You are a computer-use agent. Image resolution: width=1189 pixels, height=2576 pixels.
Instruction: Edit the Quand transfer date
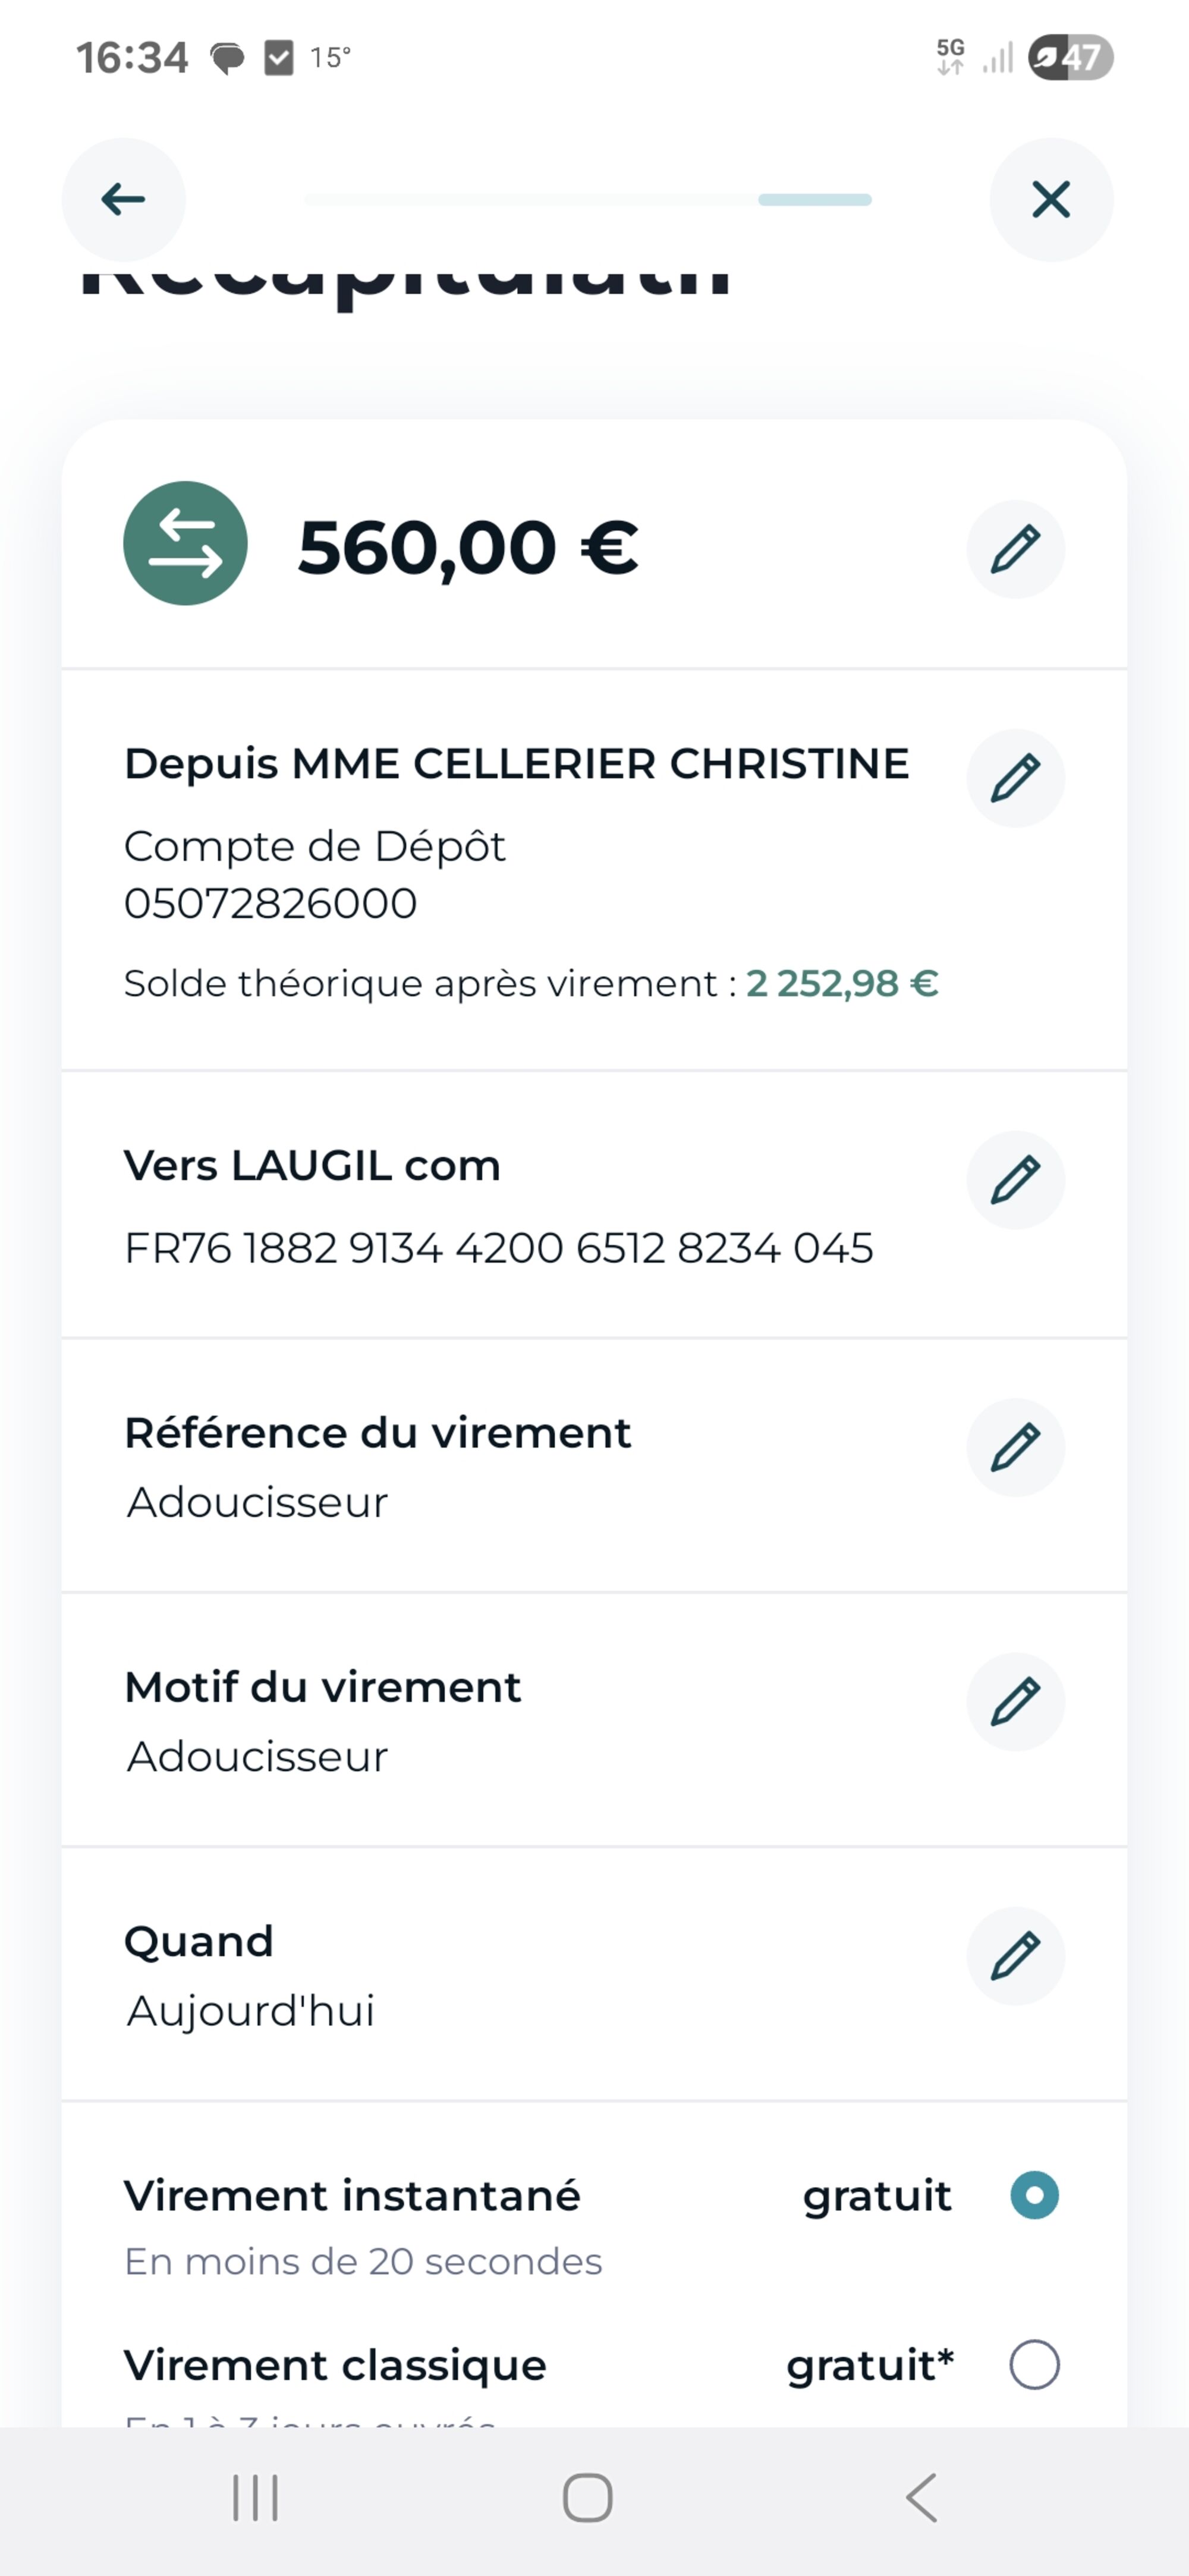click(1015, 1956)
